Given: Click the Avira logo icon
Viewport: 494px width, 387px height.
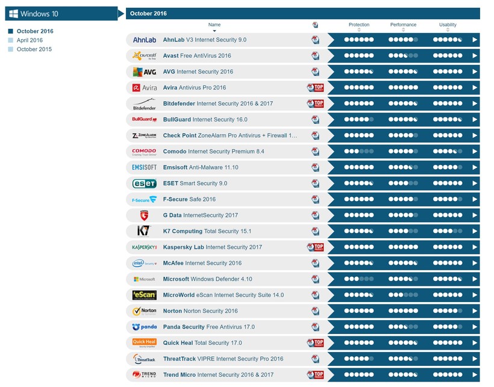Looking at the screenshot, I should [x=145, y=88].
